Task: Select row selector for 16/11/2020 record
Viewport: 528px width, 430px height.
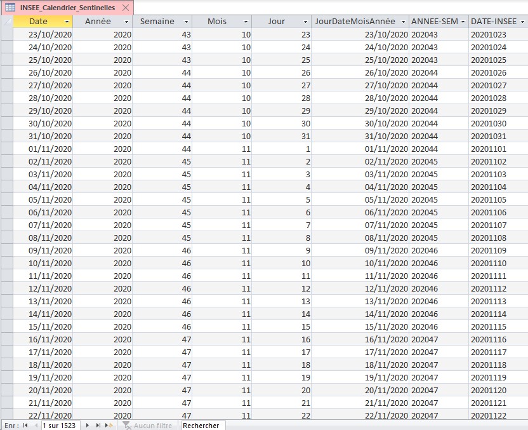Action: [x=7, y=339]
